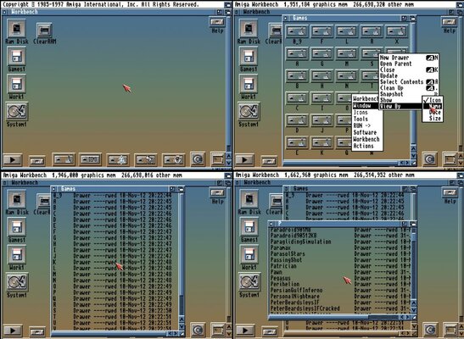The height and width of the screenshot is (339, 464).
Task: Select the Size view option
Action: click(x=433, y=119)
